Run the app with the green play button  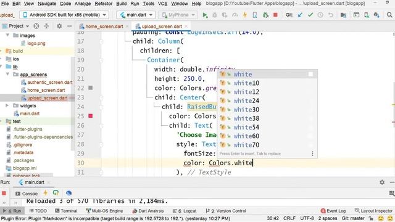pyautogui.click(x=205, y=15)
